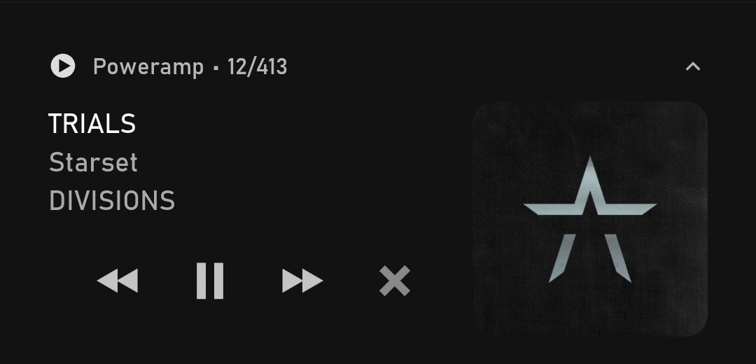This screenshot has height=364, width=756.
Task: Stop Poweramp using the cross button
Action: [x=395, y=281]
